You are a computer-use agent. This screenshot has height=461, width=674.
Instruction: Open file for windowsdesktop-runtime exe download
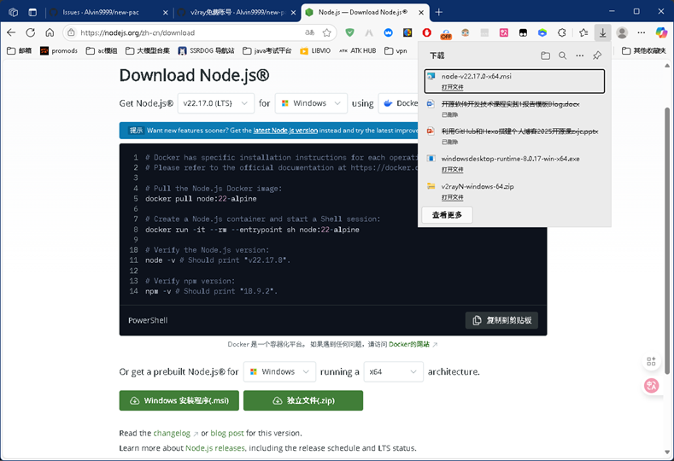click(x=452, y=170)
